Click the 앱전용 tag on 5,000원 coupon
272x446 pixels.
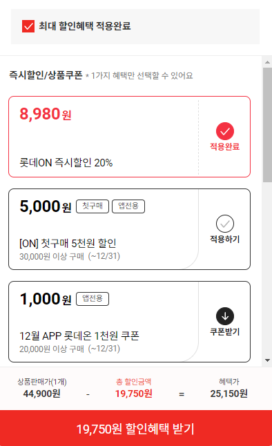[x=128, y=206]
